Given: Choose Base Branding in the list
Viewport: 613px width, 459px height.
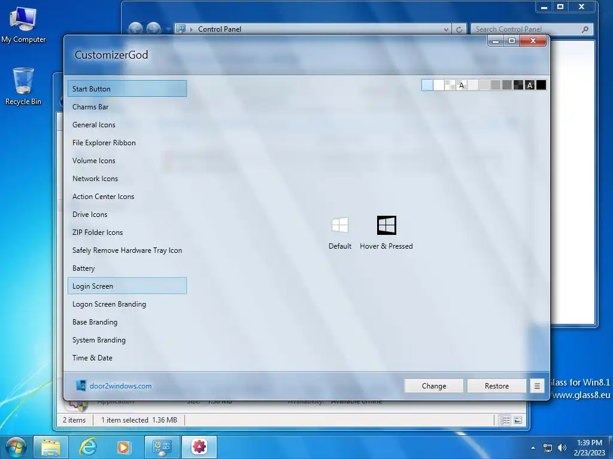Looking at the screenshot, I should (x=127, y=322).
